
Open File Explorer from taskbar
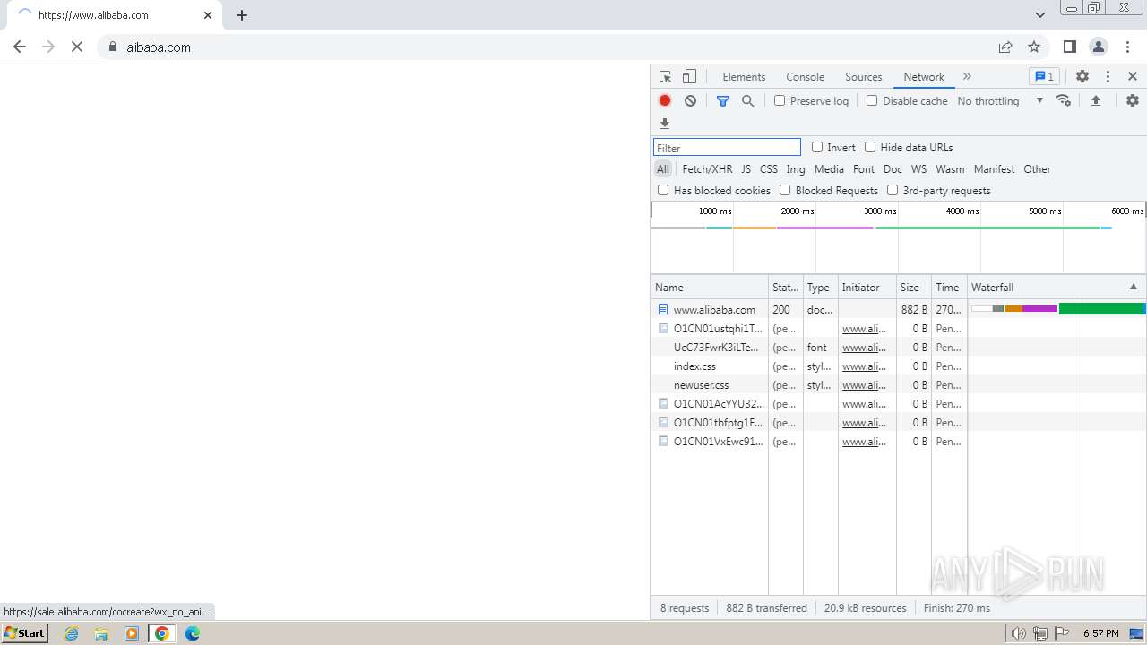(x=101, y=633)
